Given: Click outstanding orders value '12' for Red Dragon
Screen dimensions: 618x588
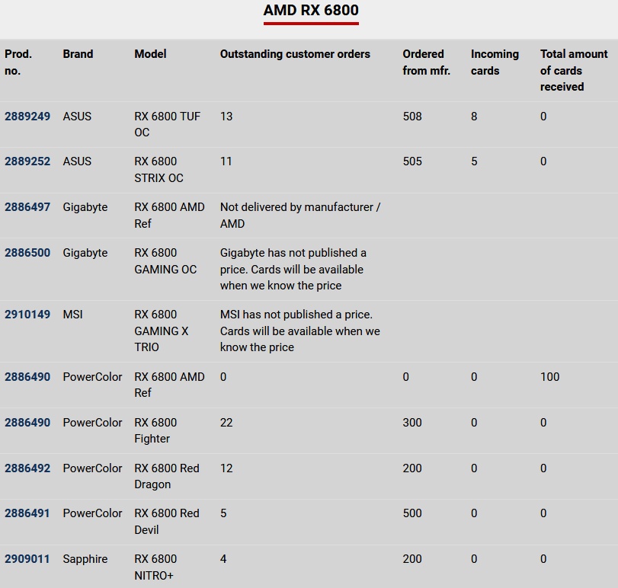Looking at the screenshot, I should coord(226,468).
